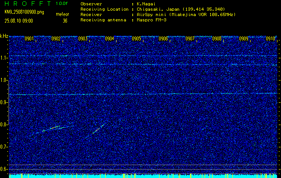The image size is (281, 178).
Task: Click the date stamp 25.08.10 09:00
Action: [19, 21]
